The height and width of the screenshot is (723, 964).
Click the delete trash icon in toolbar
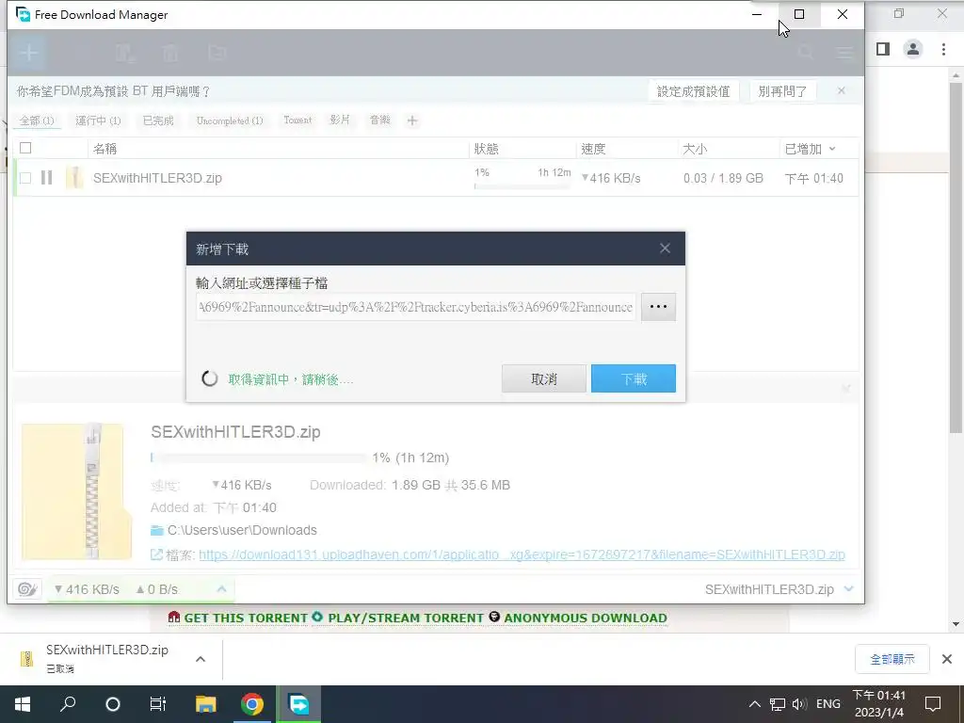pos(170,54)
